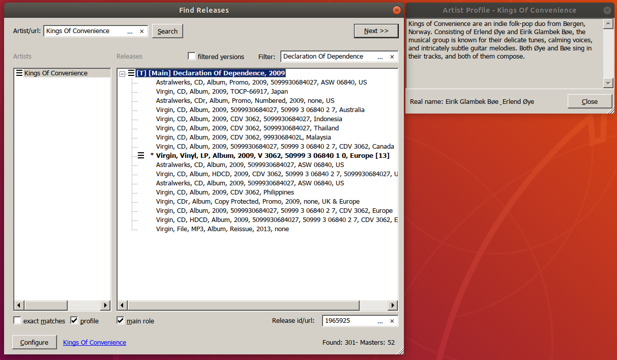This screenshot has width=617, height=360.
Task: Open history dropdown of Filter field
Action: [380, 57]
